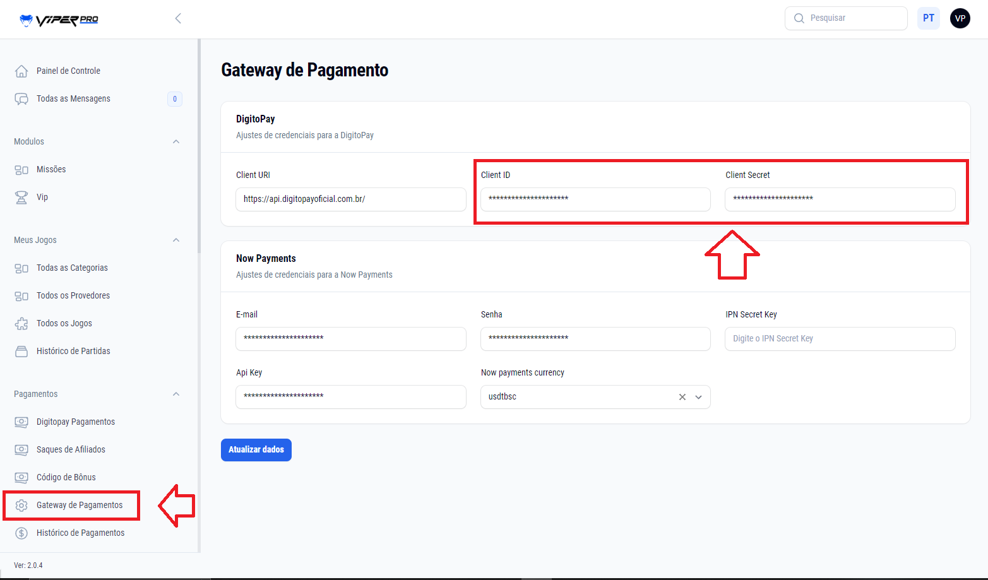
Task: Collapse the Pagamentos section
Action: [x=176, y=394]
